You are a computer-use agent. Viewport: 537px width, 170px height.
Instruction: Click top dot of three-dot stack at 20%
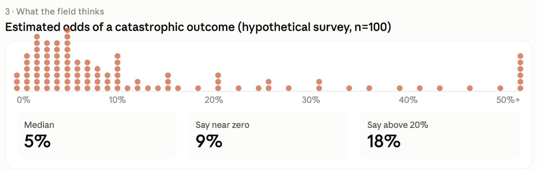[218, 75]
